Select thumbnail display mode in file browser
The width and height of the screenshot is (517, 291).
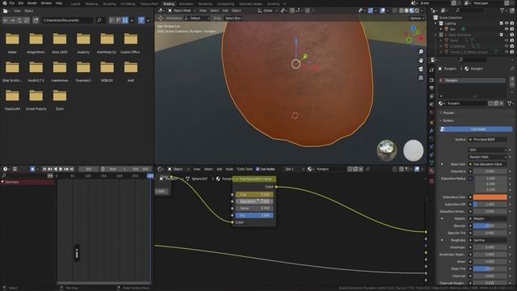(x=125, y=20)
